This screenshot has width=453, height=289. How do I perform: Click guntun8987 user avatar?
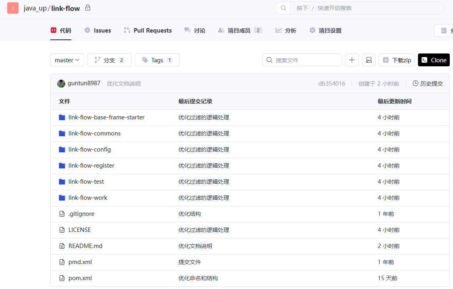click(61, 84)
